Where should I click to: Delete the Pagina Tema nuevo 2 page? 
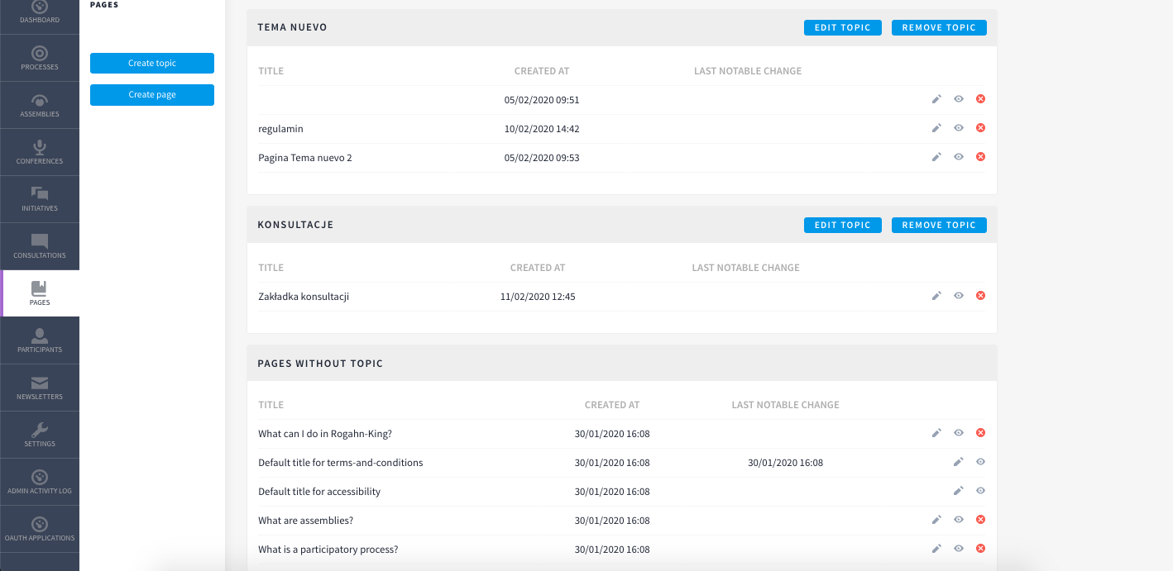point(980,157)
